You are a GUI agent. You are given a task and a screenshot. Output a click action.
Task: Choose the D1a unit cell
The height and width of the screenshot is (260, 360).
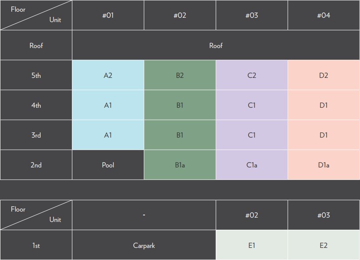324,165
